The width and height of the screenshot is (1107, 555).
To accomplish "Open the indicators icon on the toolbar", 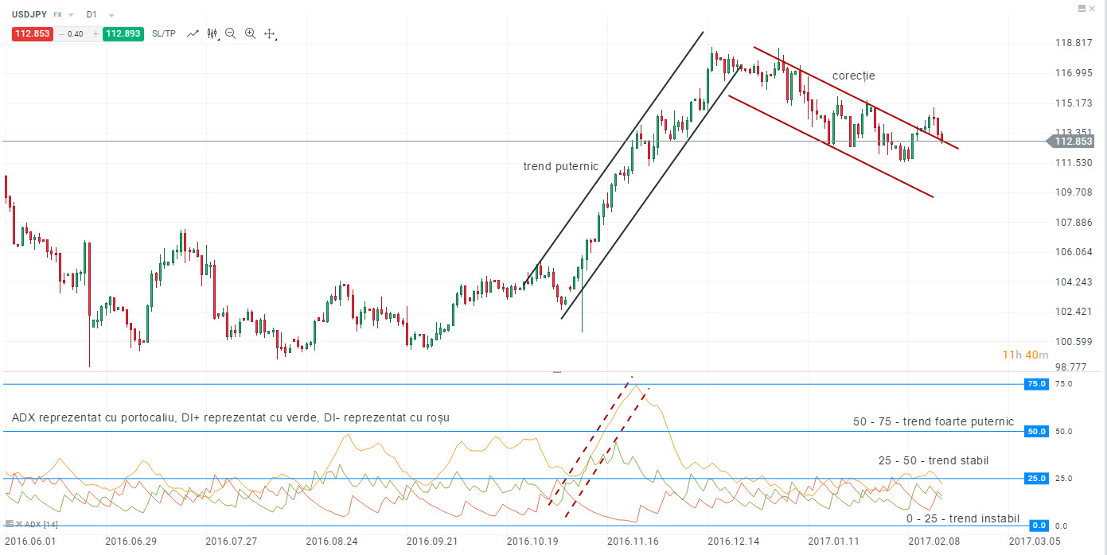I will 212,33.
